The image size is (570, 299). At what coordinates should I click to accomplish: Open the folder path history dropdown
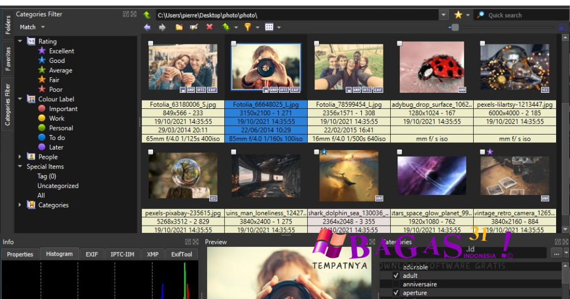(x=444, y=15)
